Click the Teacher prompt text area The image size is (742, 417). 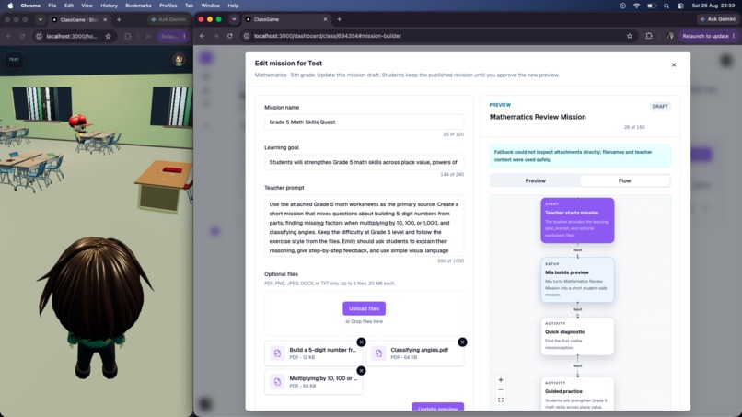pos(364,226)
